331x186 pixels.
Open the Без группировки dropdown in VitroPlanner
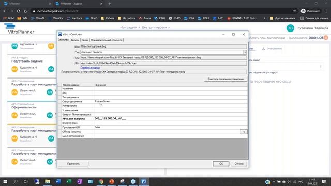pos(156,27)
